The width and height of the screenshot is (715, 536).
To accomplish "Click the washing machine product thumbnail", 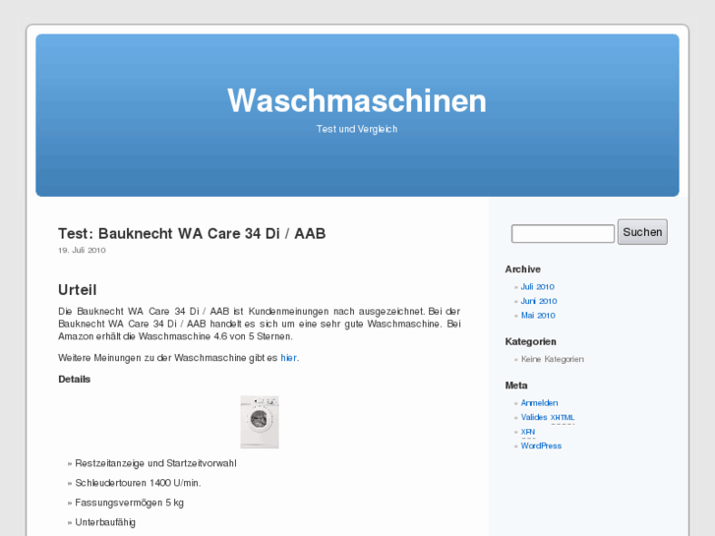I will point(260,422).
